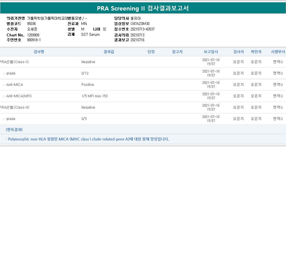Click the report title 'PRA Screening II 검사결과보고서'
Image resolution: width=286 pixels, height=275 pixels.
point(143,8)
